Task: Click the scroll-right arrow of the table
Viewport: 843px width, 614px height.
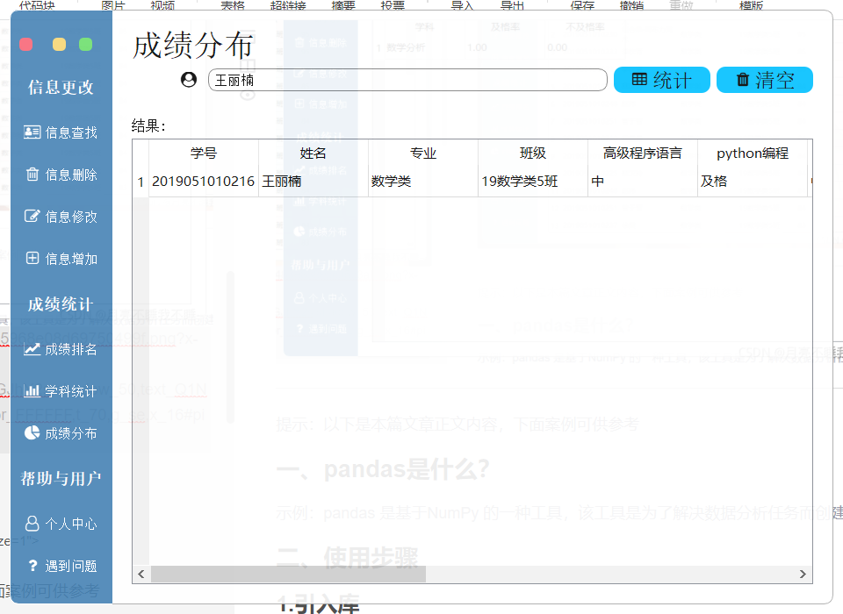Action: pyautogui.click(x=803, y=574)
